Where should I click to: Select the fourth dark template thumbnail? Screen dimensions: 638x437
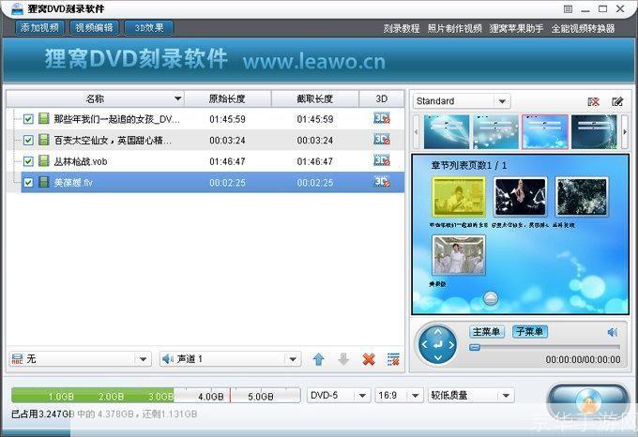594,131
